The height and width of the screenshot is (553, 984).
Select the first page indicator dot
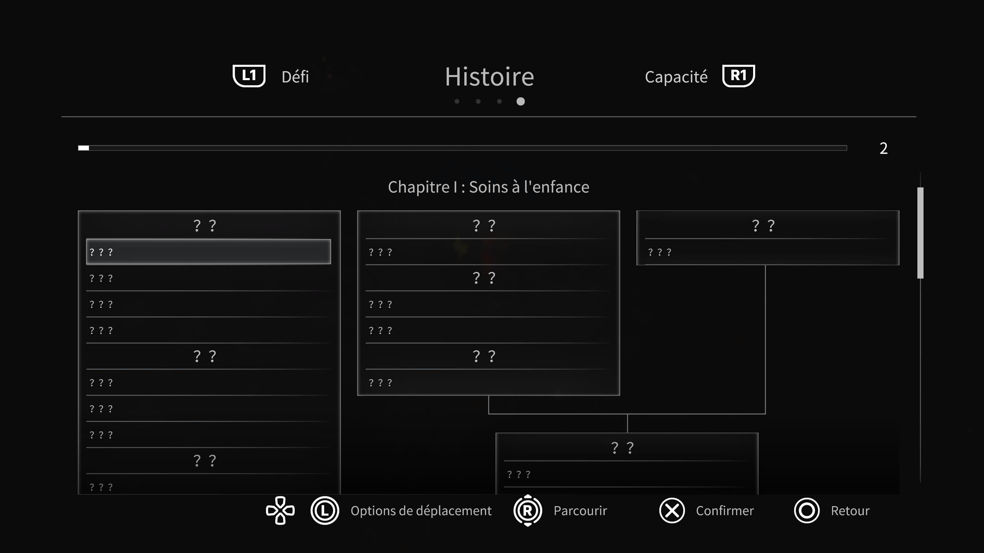457,101
